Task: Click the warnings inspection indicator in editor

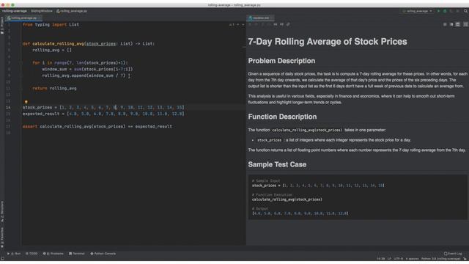Action: click(232, 24)
